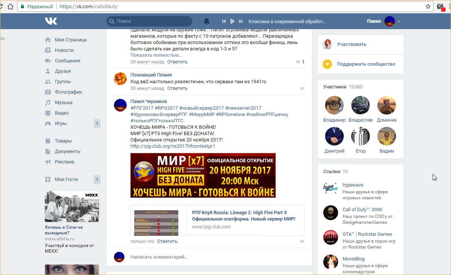Viewport: 451px width, 275px height.
Task: Click www.rpg-club.com link text
Action: tap(211, 226)
